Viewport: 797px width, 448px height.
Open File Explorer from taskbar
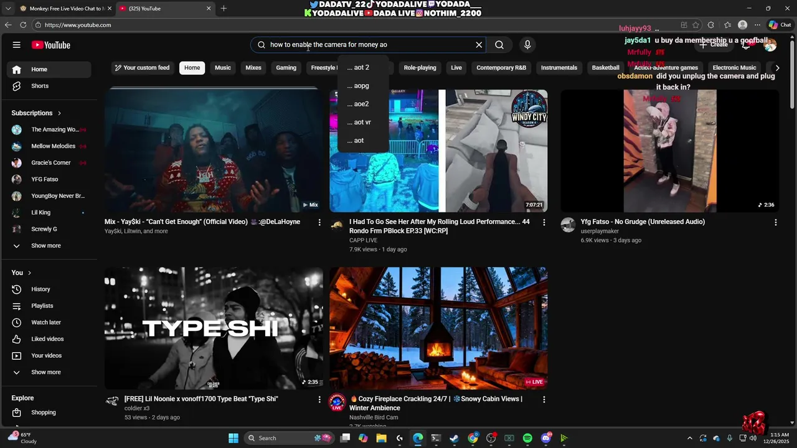click(381, 438)
